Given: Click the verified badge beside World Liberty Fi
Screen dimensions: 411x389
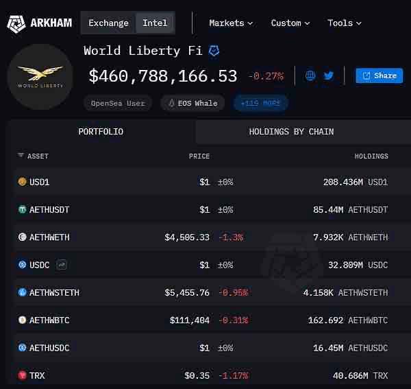Looking at the screenshot, I should coord(214,50).
